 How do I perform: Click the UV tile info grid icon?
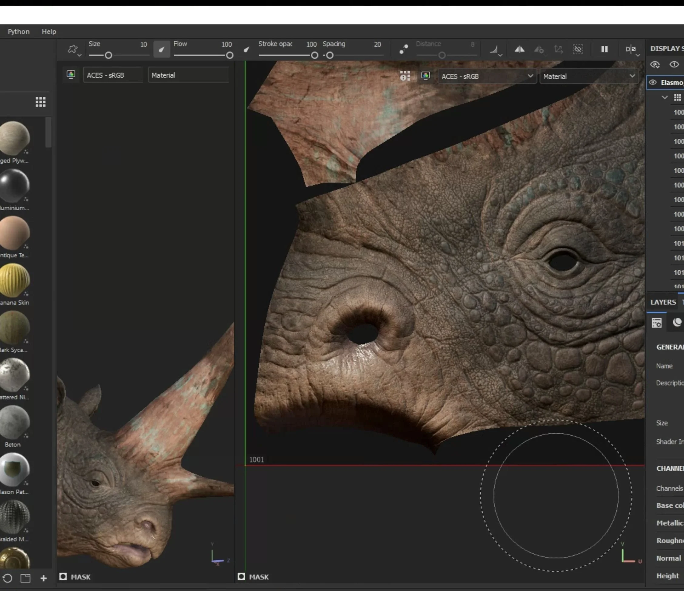pyautogui.click(x=405, y=76)
